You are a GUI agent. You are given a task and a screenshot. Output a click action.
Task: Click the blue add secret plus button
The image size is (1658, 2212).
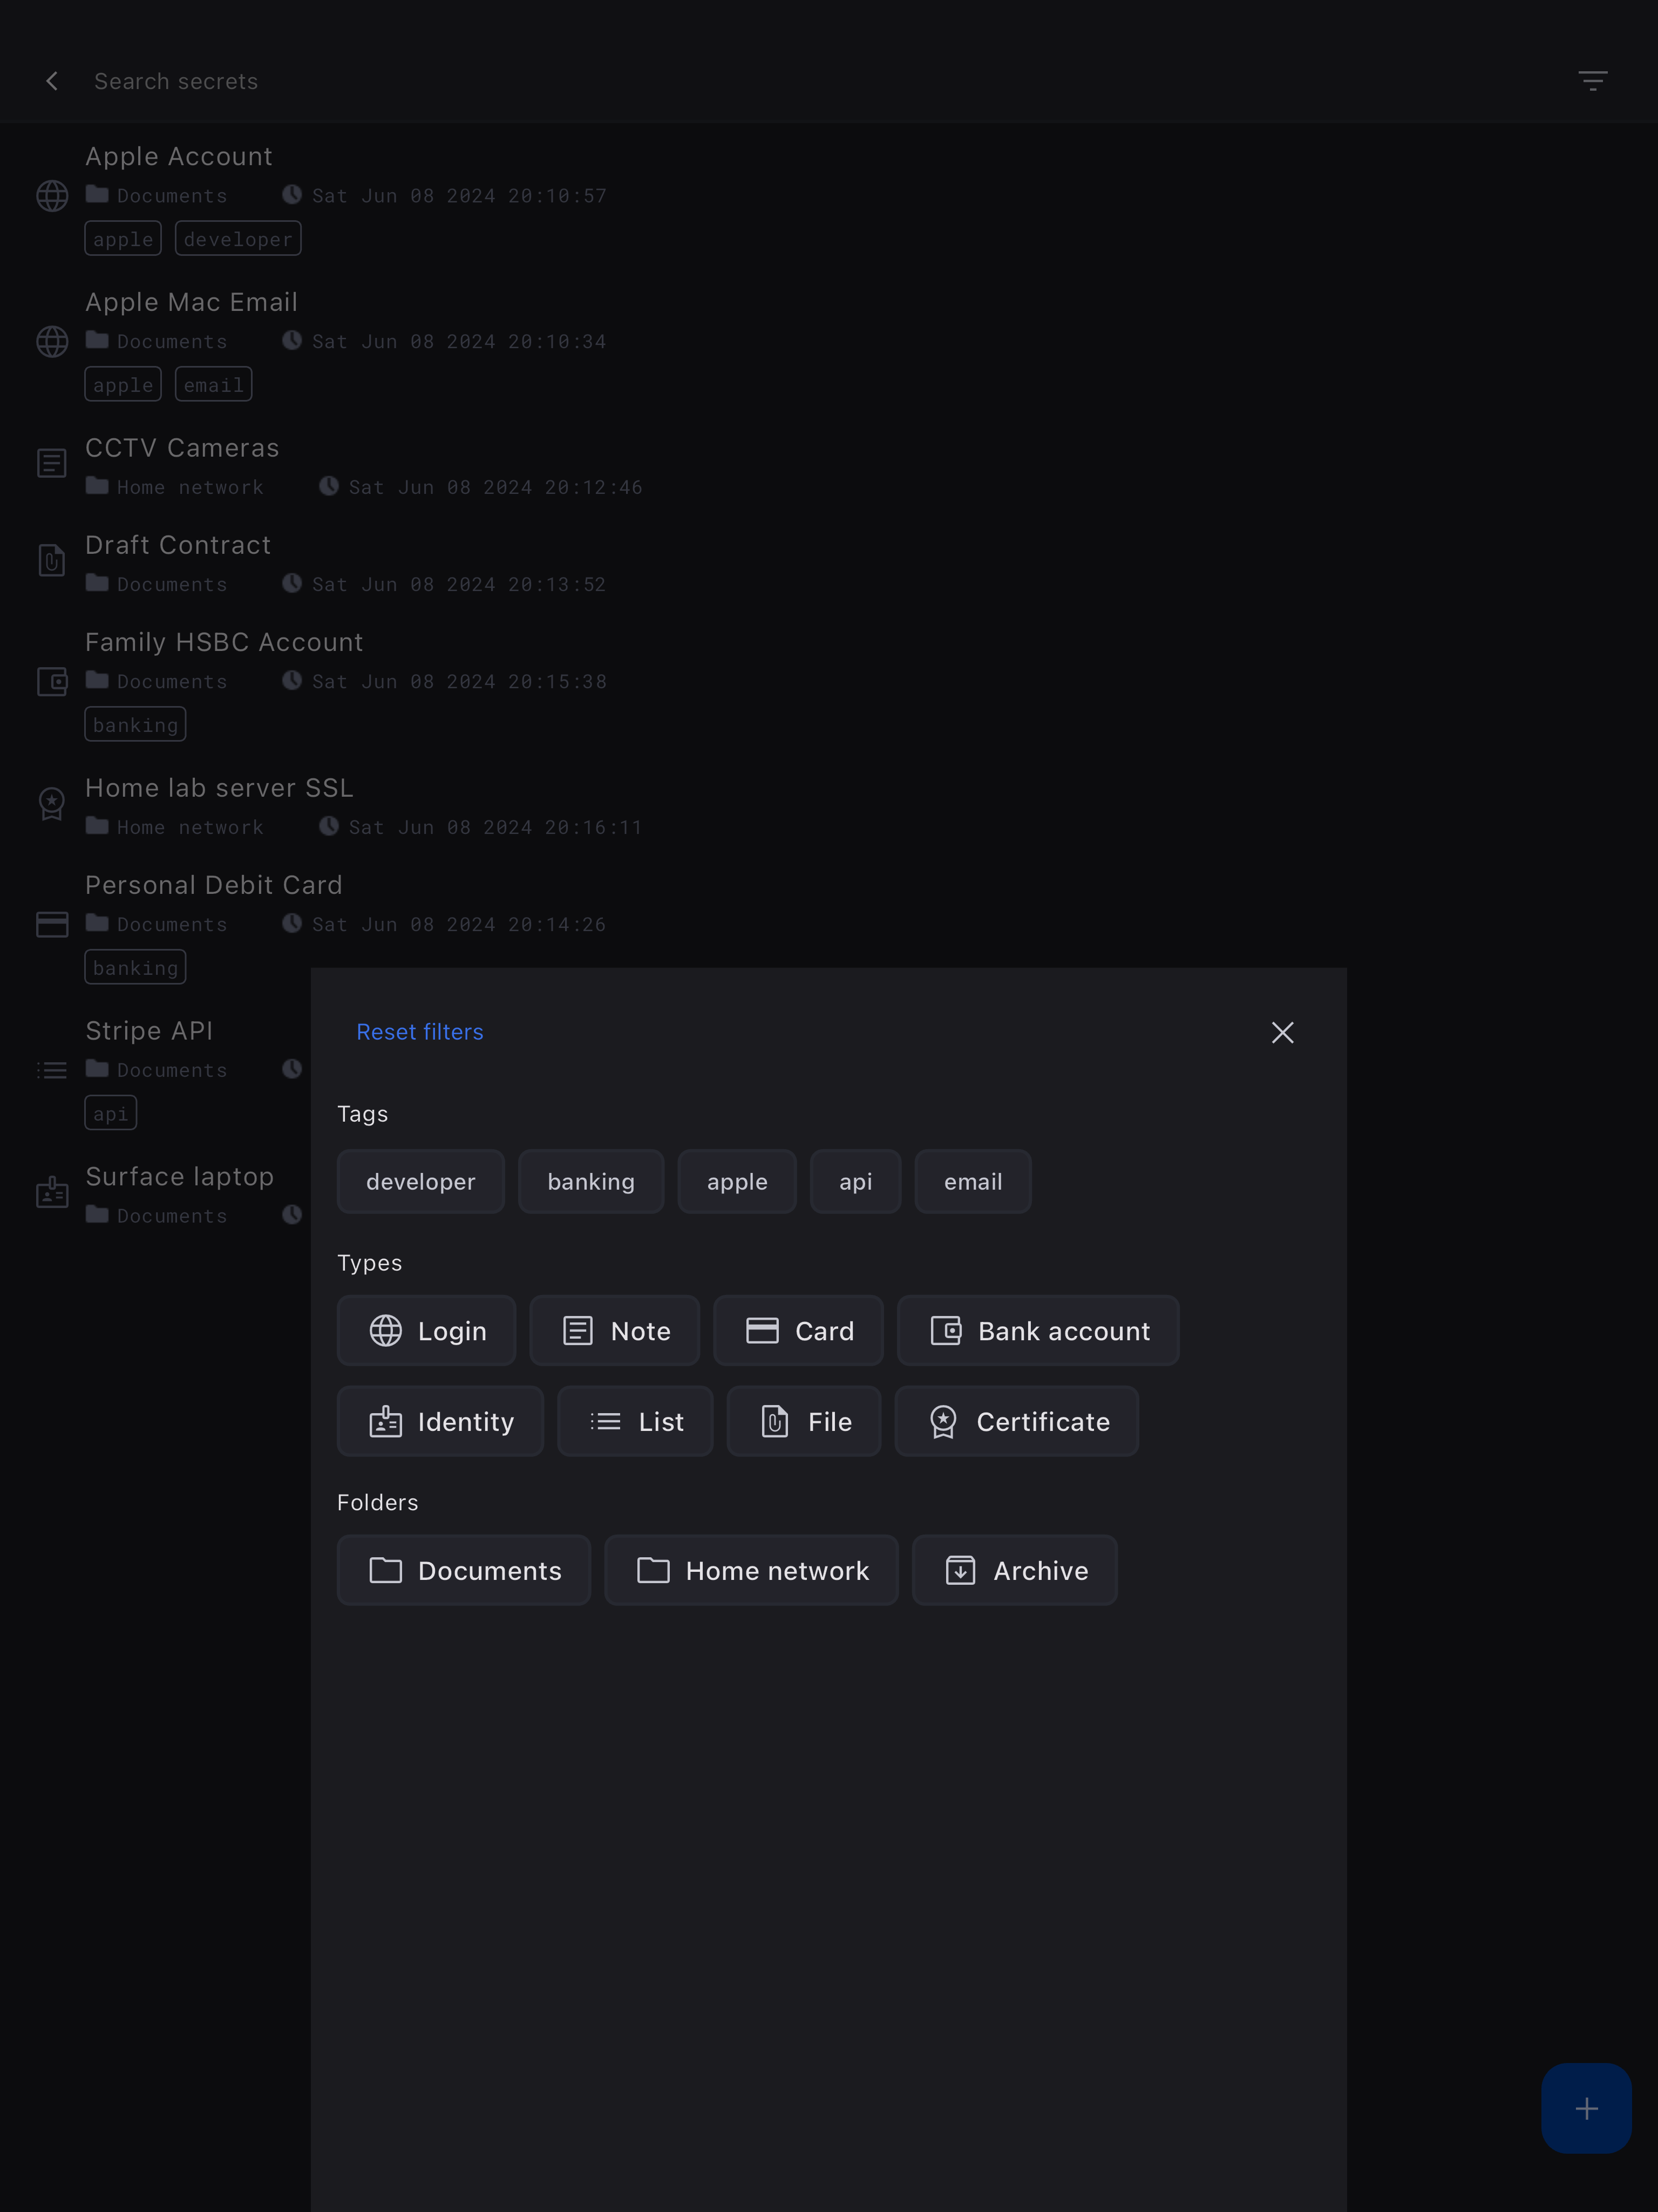[1586, 2108]
